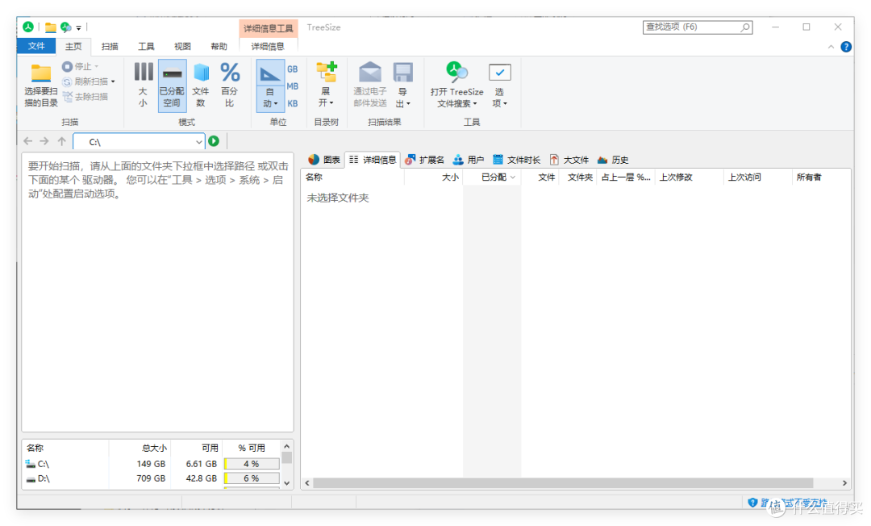Set unit to KB
This screenshot has height=526, width=871.
[x=292, y=104]
